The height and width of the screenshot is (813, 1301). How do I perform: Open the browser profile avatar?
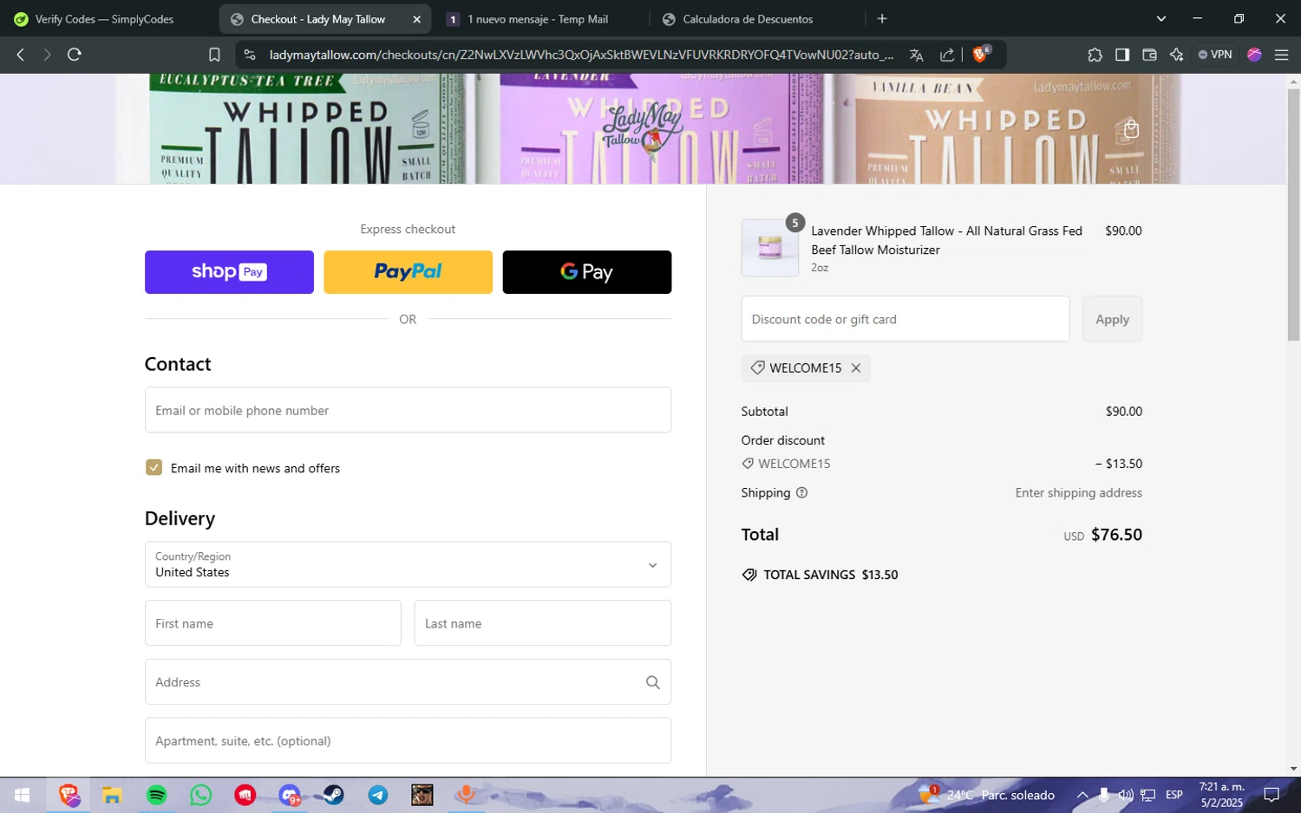coord(1254,55)
